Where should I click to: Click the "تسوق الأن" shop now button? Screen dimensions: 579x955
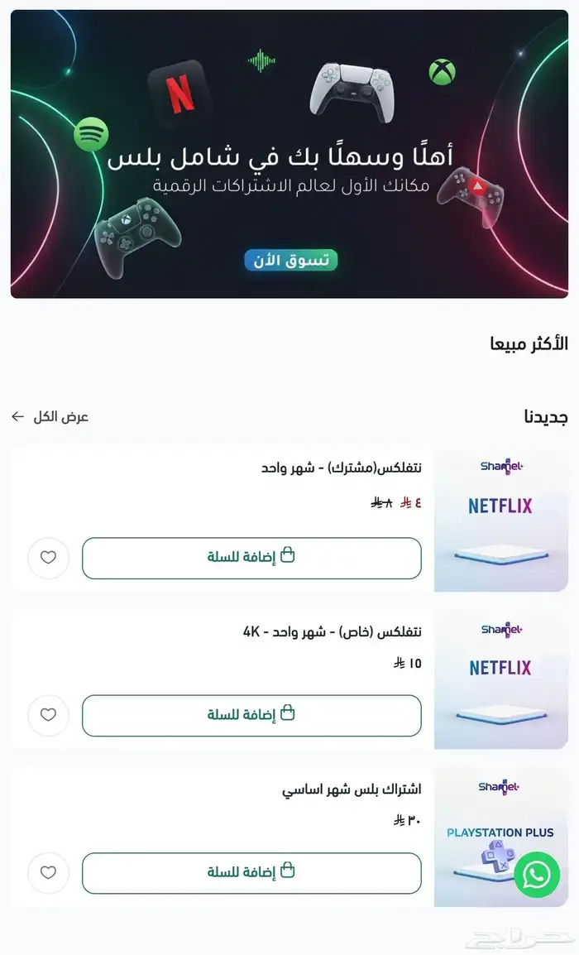click(x=290, y=260)
